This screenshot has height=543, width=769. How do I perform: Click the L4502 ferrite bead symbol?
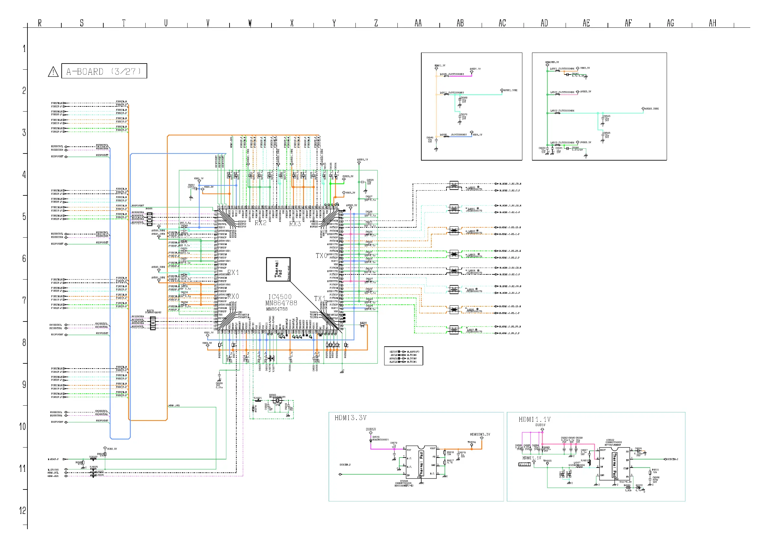[x=557, y=113]
